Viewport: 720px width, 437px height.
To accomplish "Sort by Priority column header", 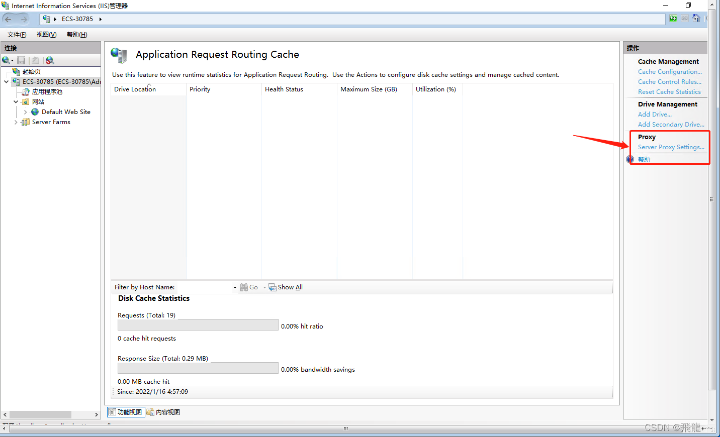I will click(x=224, y=89).
